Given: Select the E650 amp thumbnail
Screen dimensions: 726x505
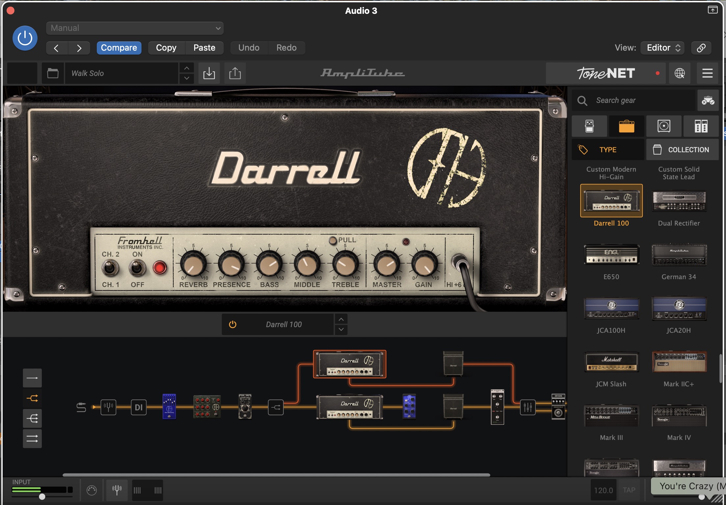Looking at the screenshot, I should click(611, 254).
